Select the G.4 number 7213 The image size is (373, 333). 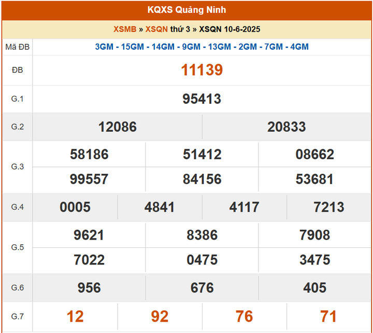329,207
